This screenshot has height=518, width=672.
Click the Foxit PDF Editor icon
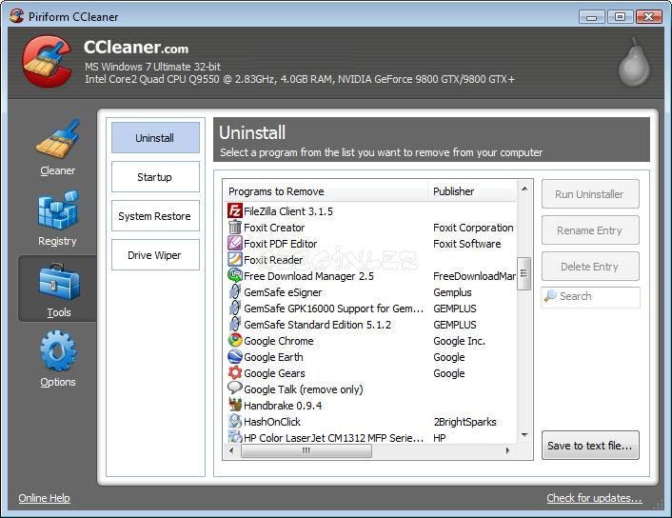tap(235, 243)
